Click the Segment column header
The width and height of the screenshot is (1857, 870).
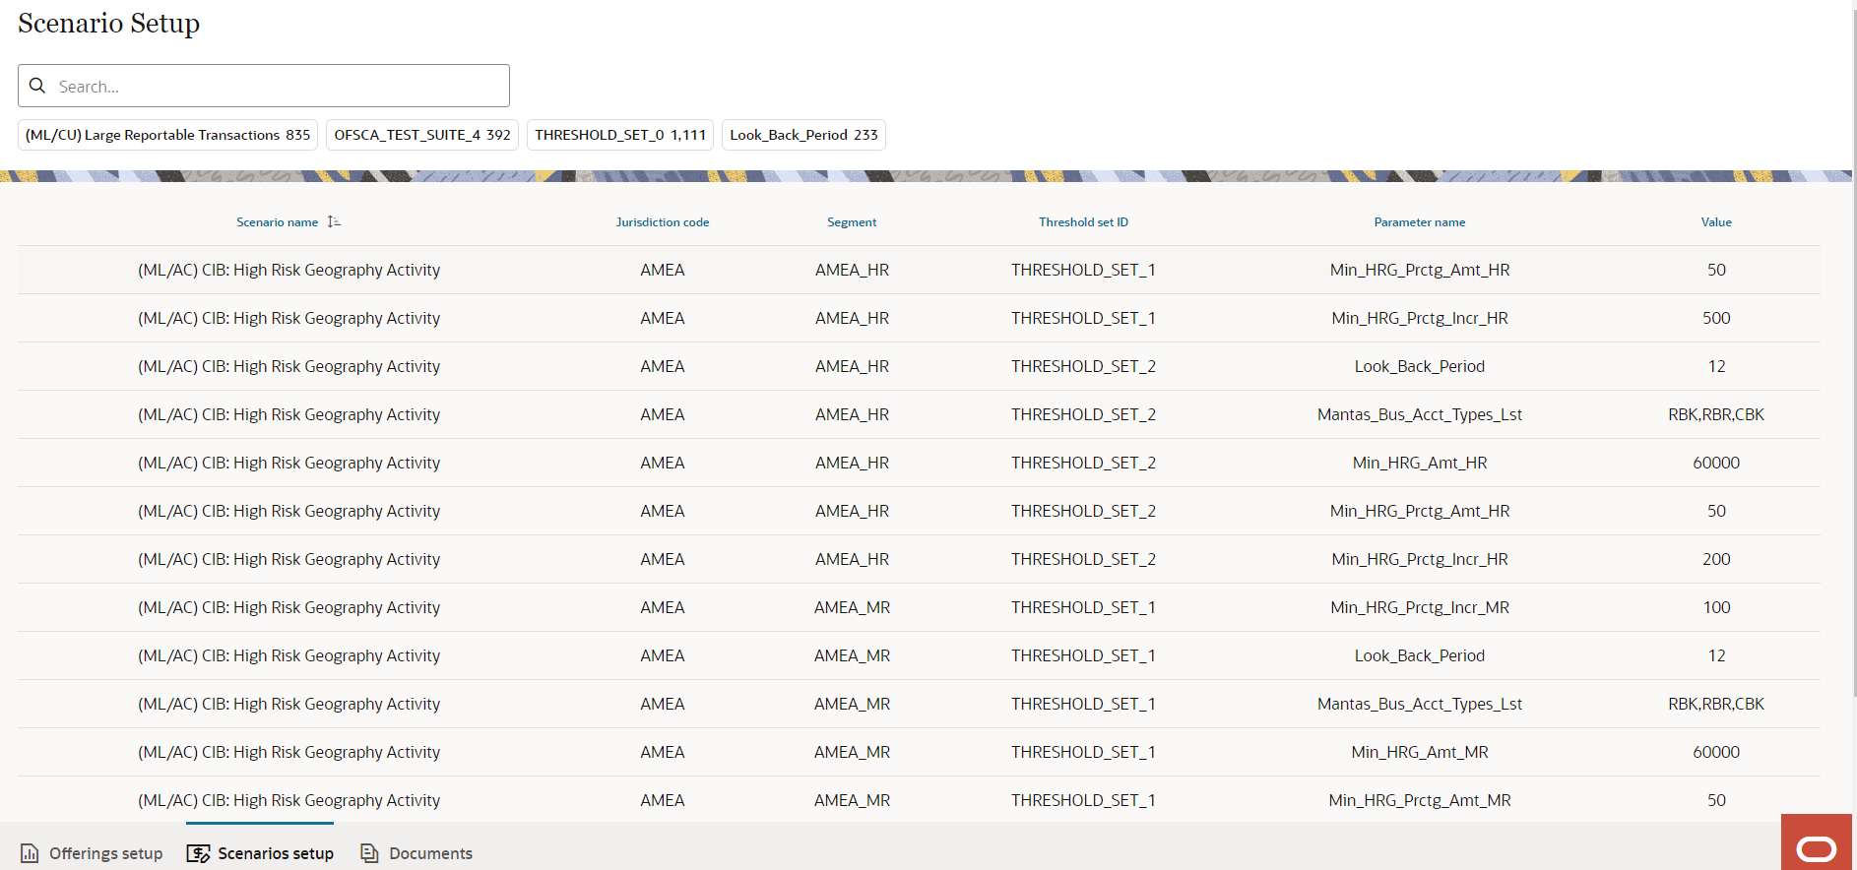point(852,222)
